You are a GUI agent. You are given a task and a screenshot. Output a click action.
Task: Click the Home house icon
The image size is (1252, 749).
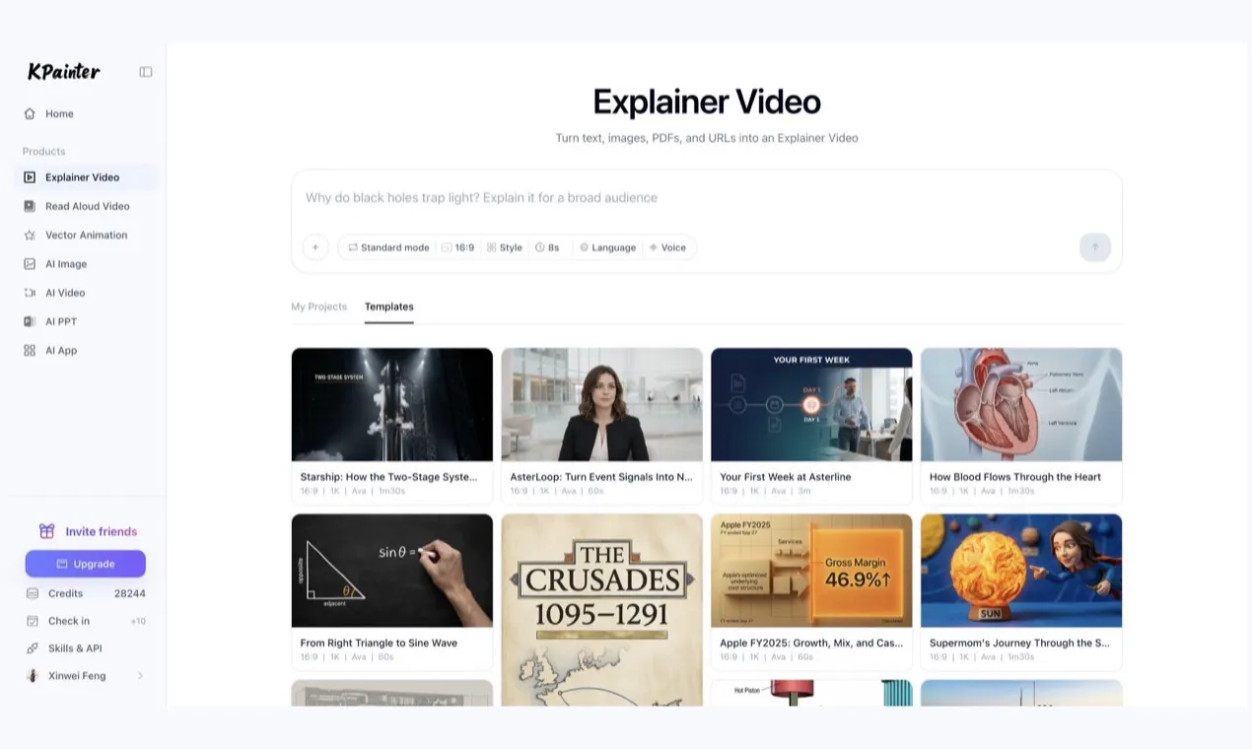[x=30, y=113]
